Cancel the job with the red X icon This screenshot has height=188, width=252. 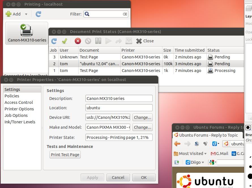point(78,41)
